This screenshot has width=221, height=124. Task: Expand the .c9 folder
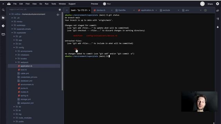12,18
